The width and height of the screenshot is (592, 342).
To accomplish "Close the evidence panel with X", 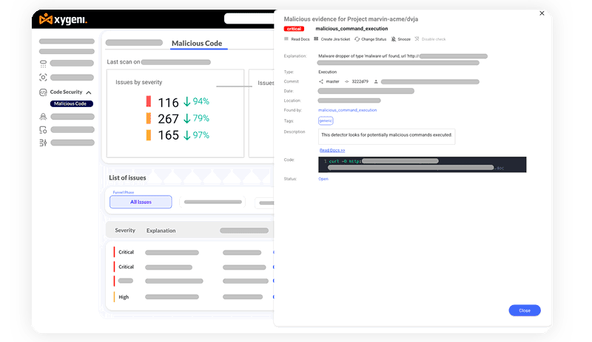I will [542, 13].
